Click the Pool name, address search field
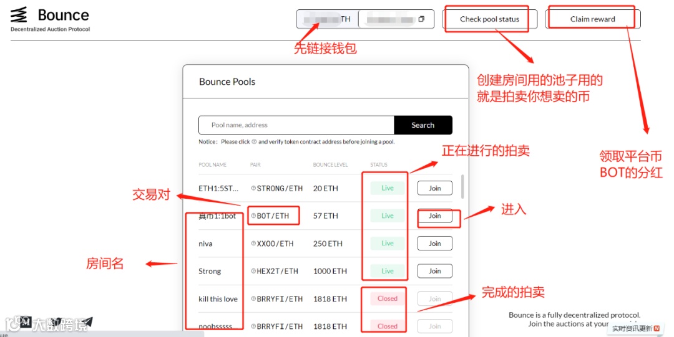674x337 pixels. (296, 125)
